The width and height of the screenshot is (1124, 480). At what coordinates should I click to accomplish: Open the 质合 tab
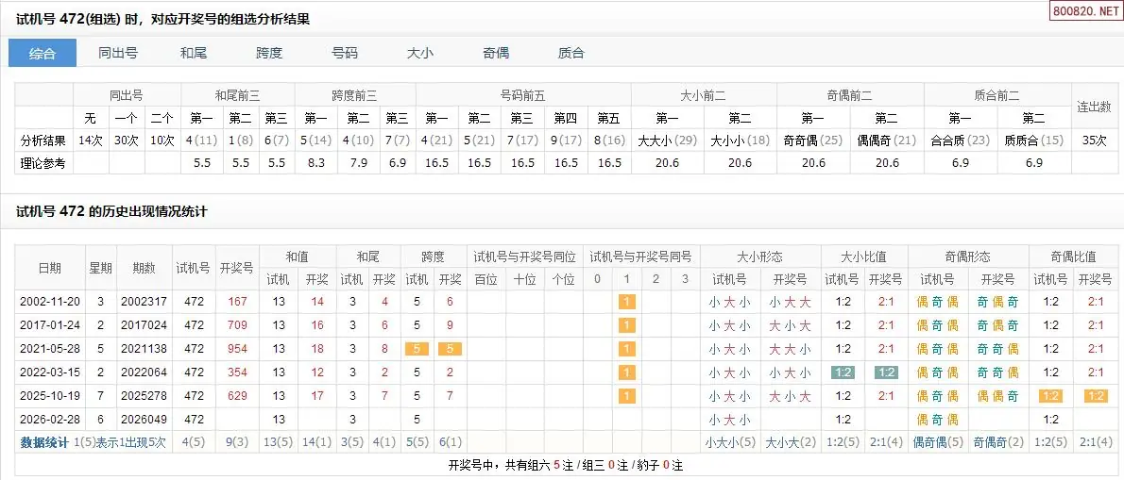[x=571, y=54]
